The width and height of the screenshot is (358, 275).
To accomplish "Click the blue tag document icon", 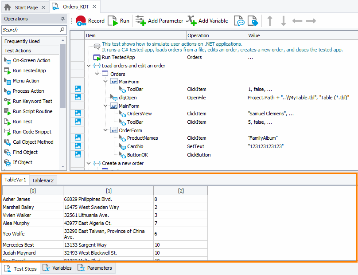I will coord(253,20).
